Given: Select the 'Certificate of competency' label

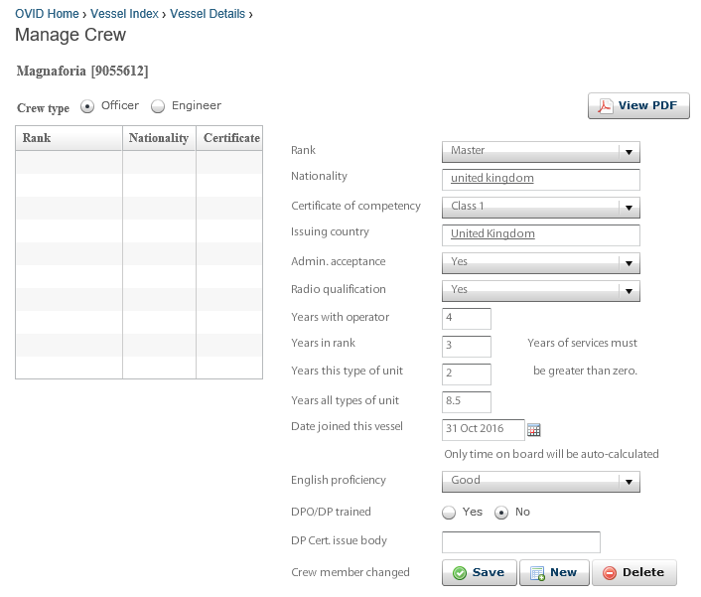Looking at the screenshot, I should pyautogui.click(x=355, y=206).
